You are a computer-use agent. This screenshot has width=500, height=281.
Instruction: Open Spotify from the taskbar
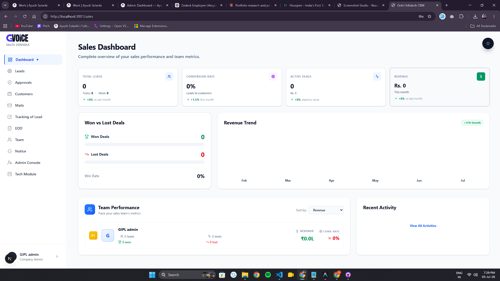click(268, 275)
